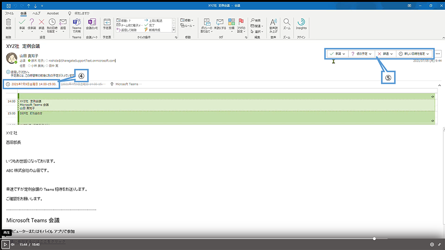The image size is (445, 250).
Task: Open the 仮の予定 dropdown in message header
Action: click(x=361, y=54)
